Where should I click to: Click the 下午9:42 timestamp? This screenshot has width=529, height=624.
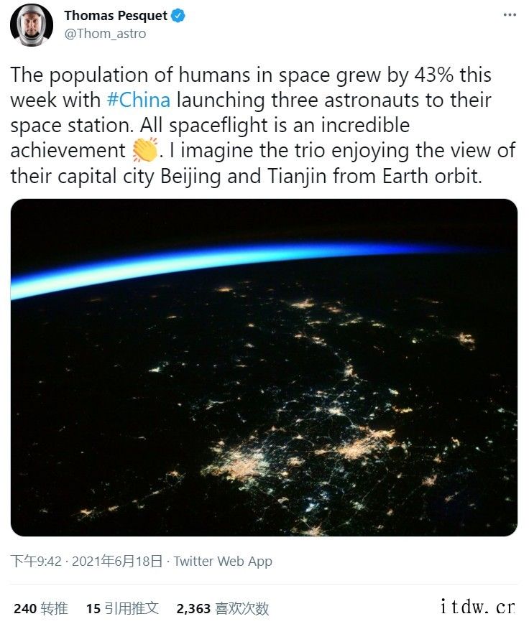(36, 561)
